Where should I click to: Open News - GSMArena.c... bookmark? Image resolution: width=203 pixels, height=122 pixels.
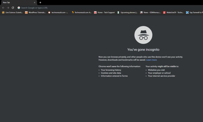[x=150, y=12]
